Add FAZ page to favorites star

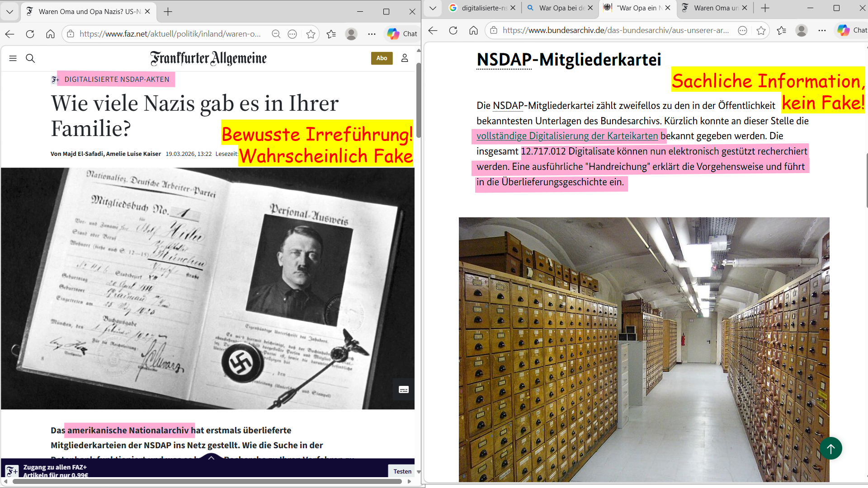point(311,34)
